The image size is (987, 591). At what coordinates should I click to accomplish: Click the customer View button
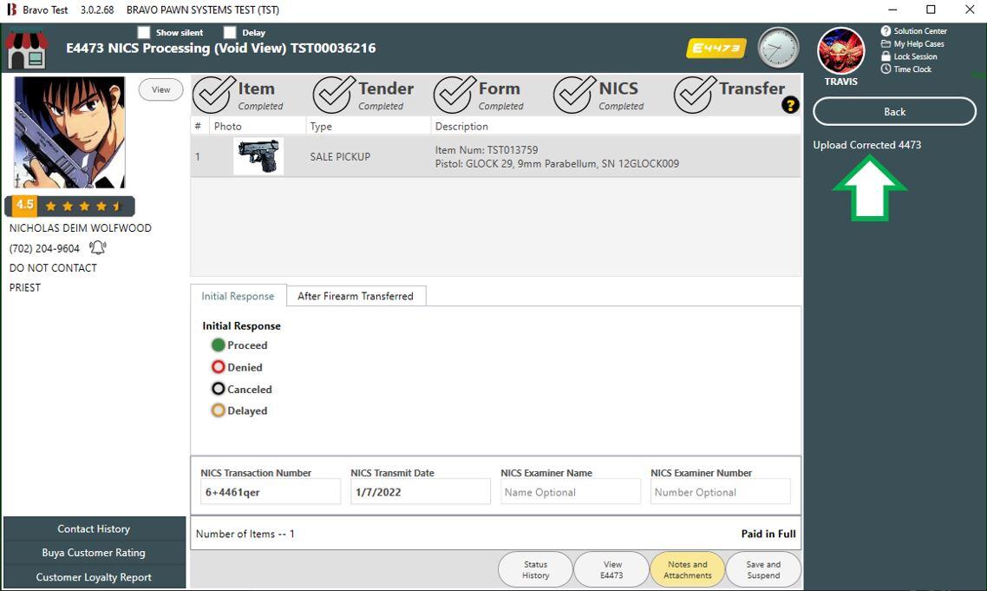coord(160,89)
